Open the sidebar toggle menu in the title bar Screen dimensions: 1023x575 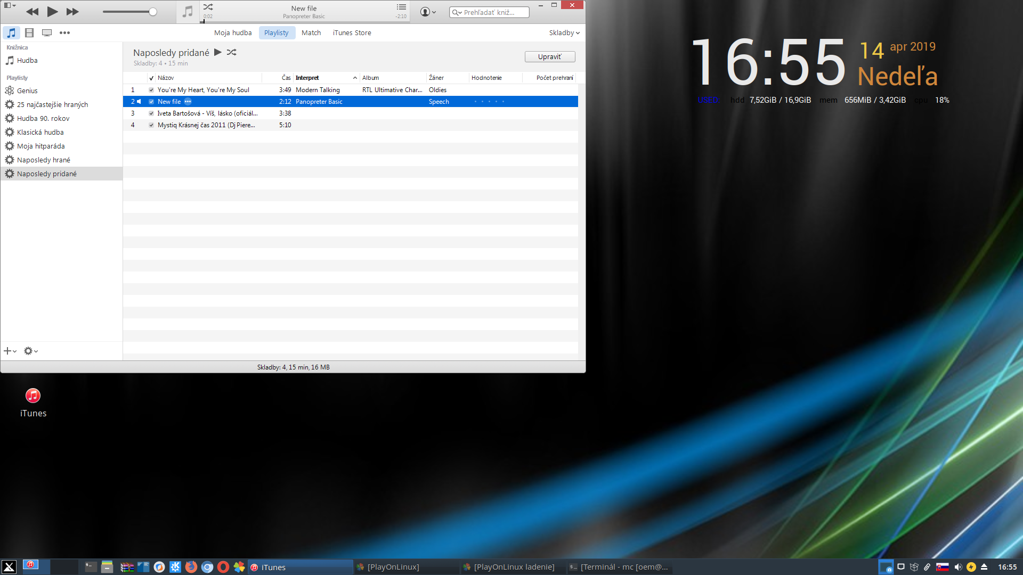[10, 5]
